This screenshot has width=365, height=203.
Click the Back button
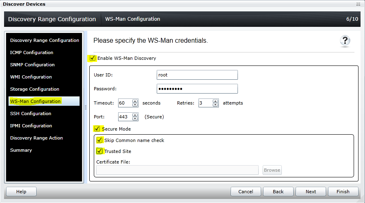click(x=278, y=192)
